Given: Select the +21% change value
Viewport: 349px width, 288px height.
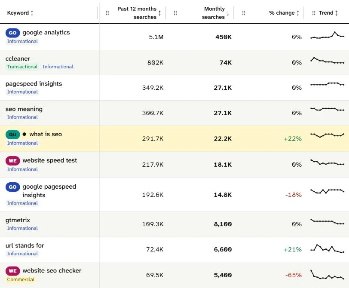Looking at the screenshot, I should (x=293, y=249).
